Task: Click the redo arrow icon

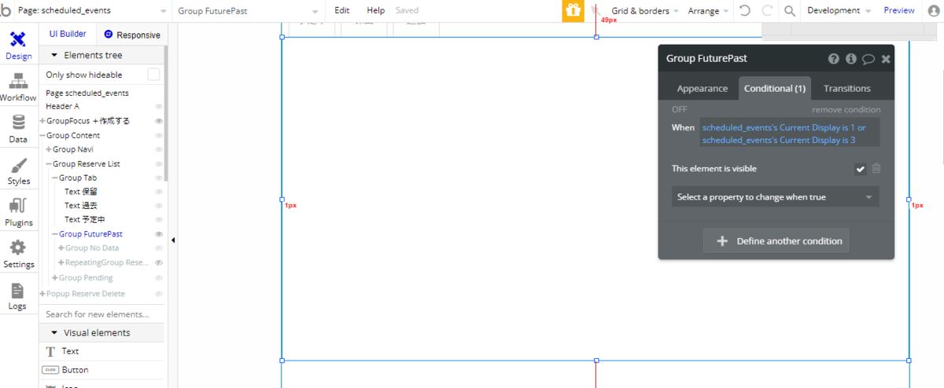Action: pyautogui.click(x=767, y=11)
